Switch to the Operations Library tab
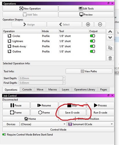The image size is (119, 145). (x=85, y=89)
